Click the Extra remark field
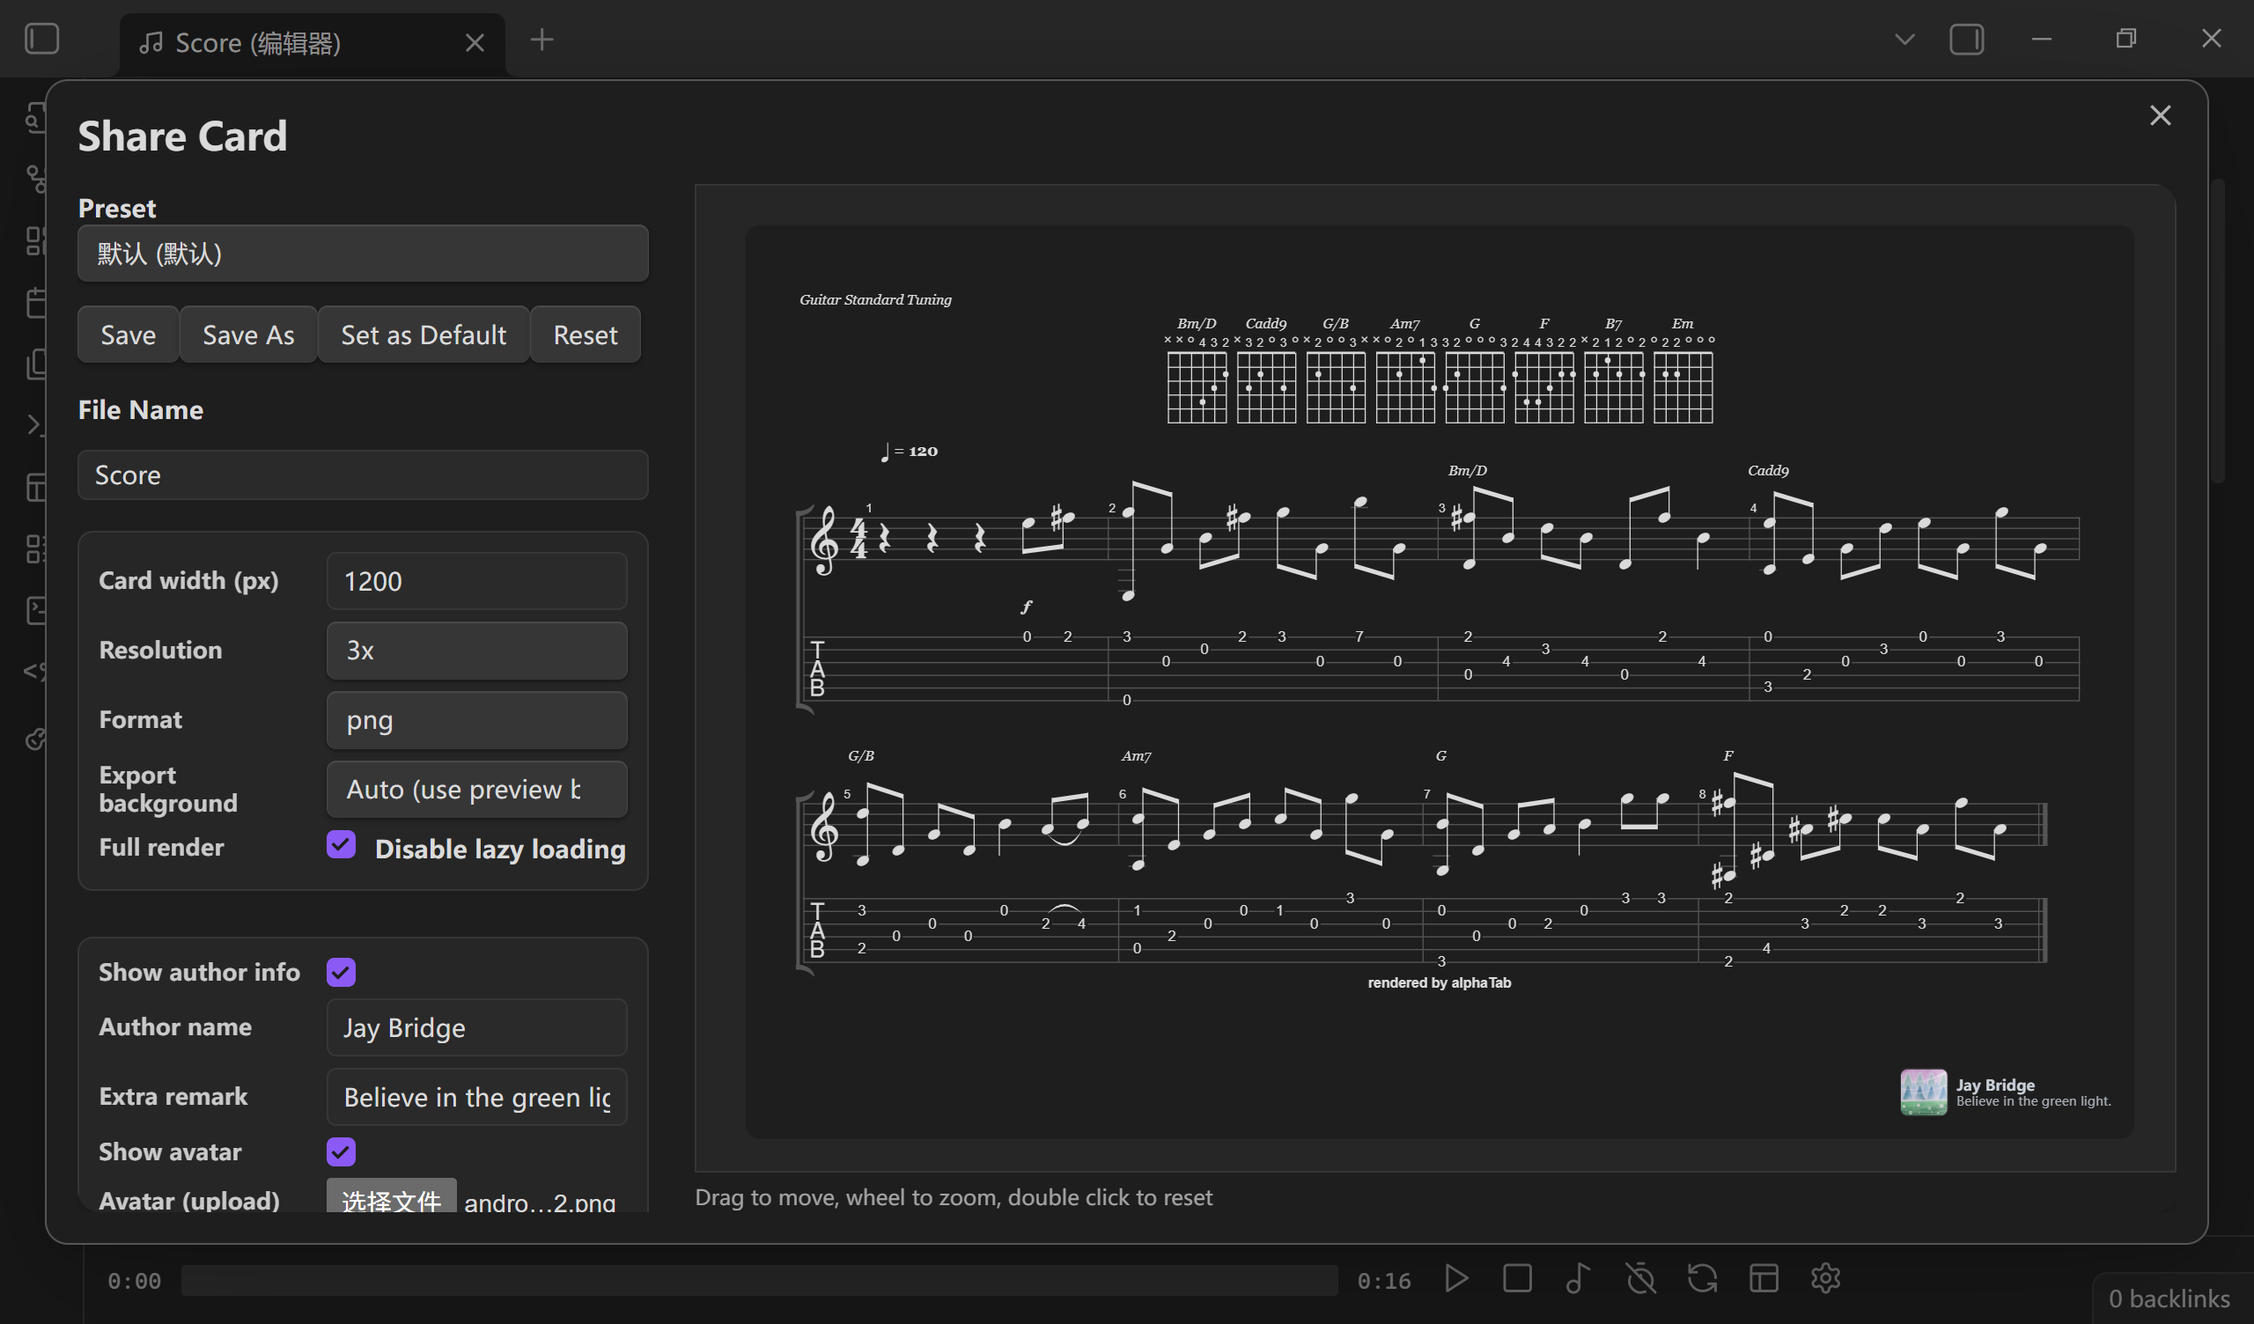The image size is (2254, 1324). pyautogui.click(x=476, y=1098)
